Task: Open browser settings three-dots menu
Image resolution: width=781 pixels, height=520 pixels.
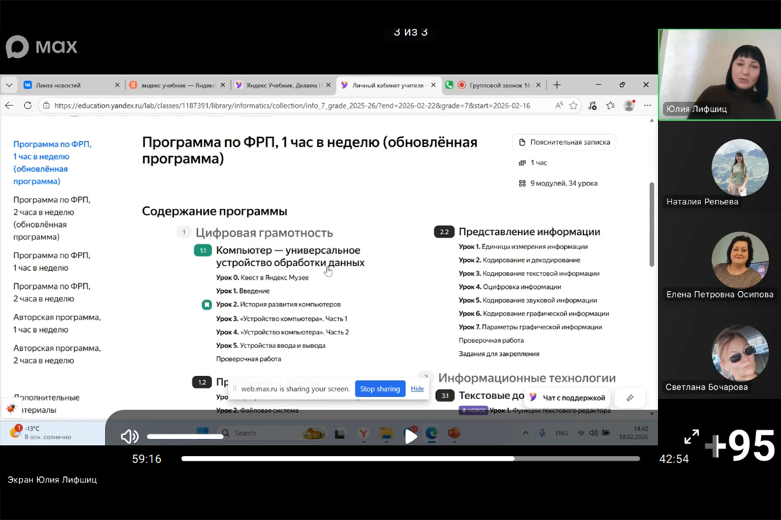Action: [646, 105]
